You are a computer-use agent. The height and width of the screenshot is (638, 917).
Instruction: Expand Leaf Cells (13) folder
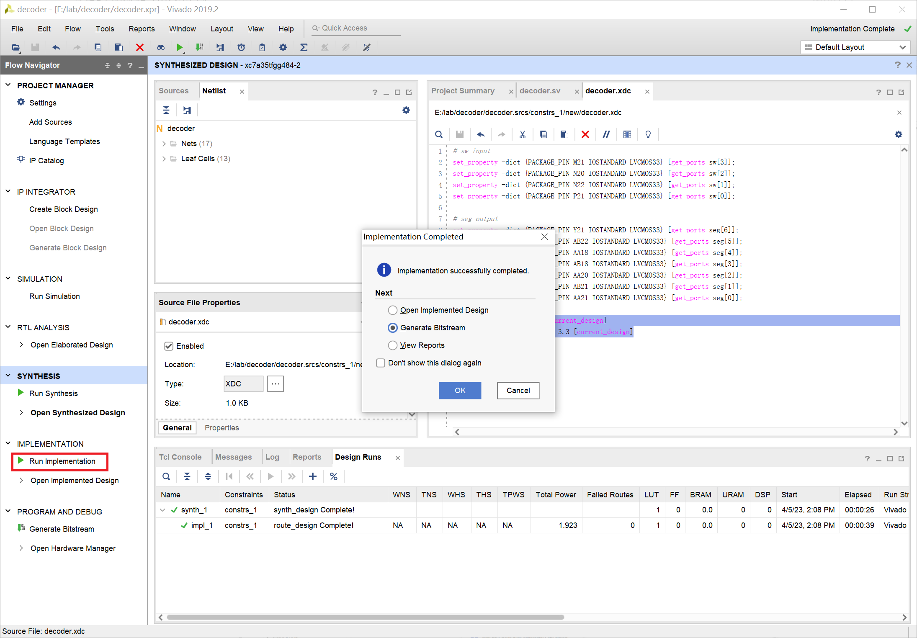click(164, 159)
